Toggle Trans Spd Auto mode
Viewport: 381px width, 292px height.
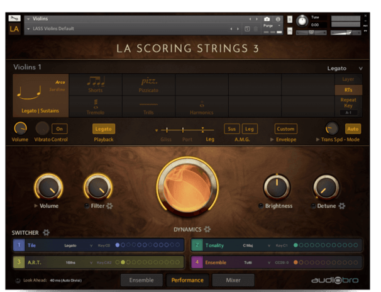click(x=353, y=129)
